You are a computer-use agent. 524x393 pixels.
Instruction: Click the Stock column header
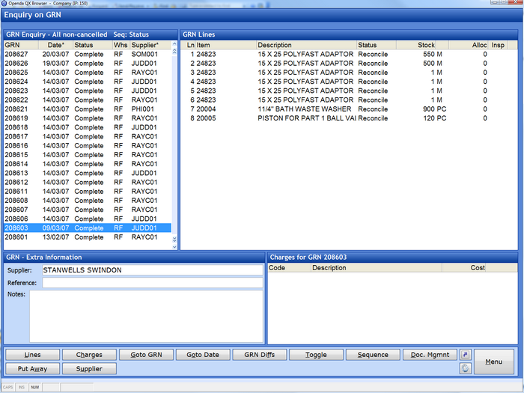[x=416, y=45]
